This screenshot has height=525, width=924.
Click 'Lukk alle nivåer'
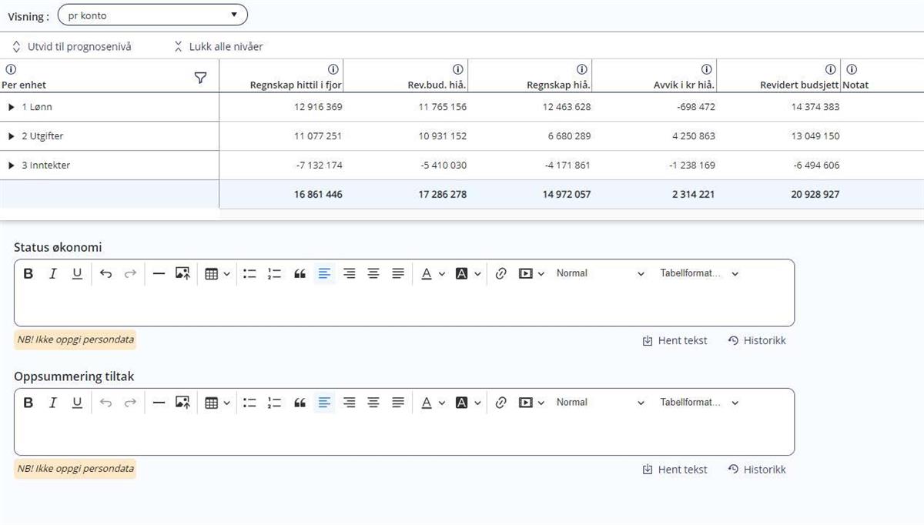tap(219, 47)
